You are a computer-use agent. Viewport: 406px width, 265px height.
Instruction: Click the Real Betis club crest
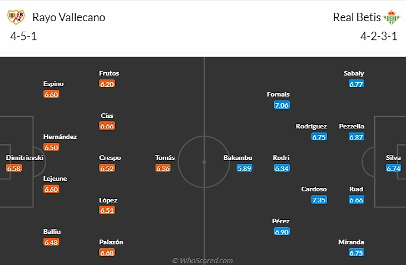tap(392, 17)
